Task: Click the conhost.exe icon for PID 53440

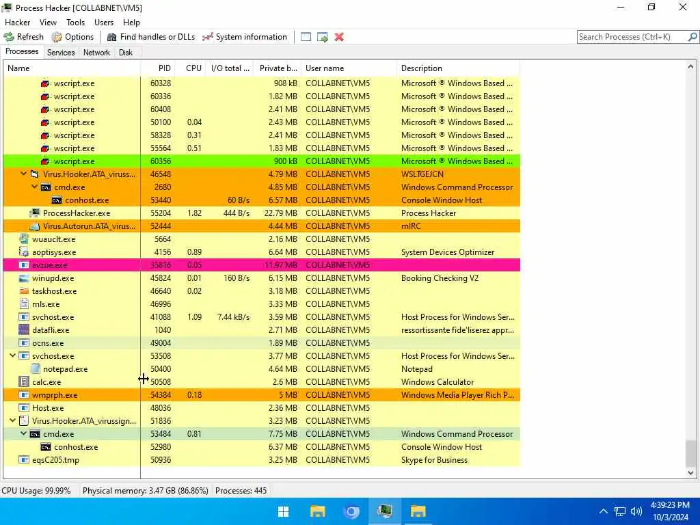Action: point(56,200)
